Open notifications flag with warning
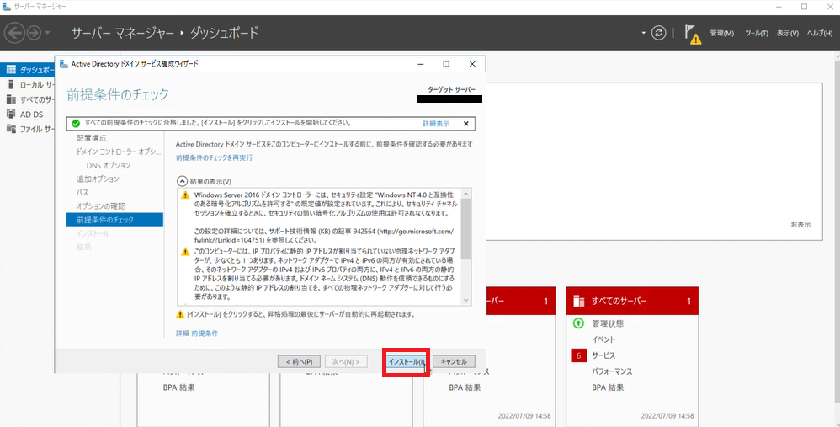The height and width of the screenshot is (427, 840). (x=692, y=35)
